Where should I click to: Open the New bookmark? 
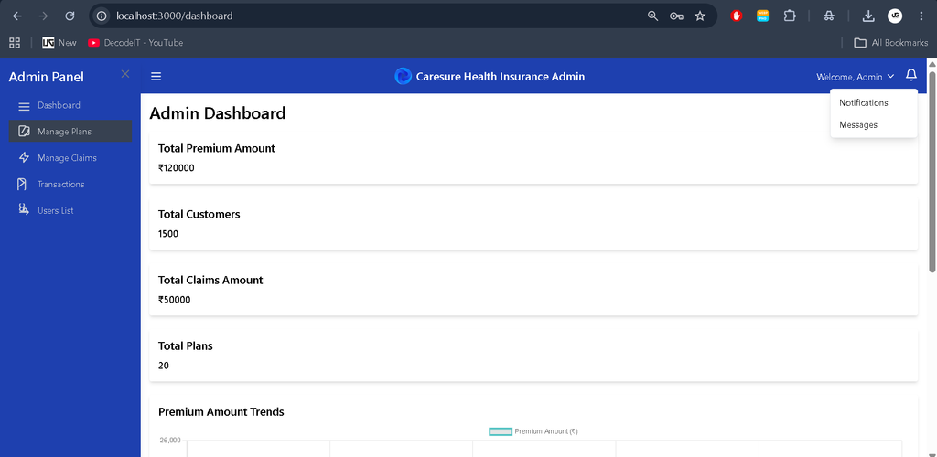pos(59,43)
